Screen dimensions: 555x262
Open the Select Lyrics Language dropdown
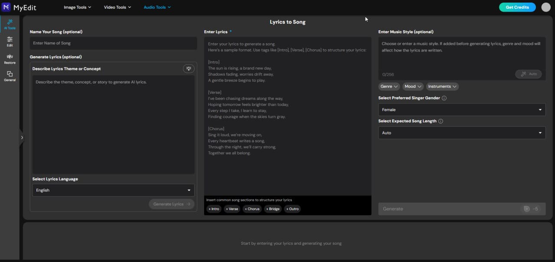click(113, 190)
